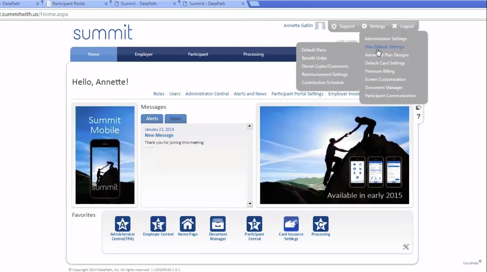Select Advanced Plan Designs menu item

[387, 55]
